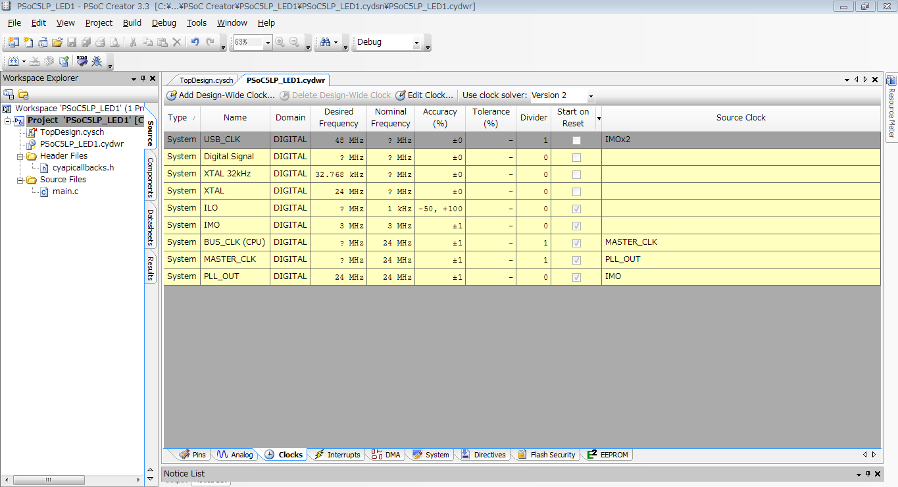The height and width of the screenshot is (487, 898).
Task: Open the clock solver Version 2 dropdown
Action: pos(591,96)
